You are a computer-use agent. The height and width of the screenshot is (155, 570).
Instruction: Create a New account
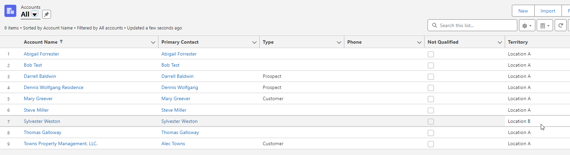[523, 11]
